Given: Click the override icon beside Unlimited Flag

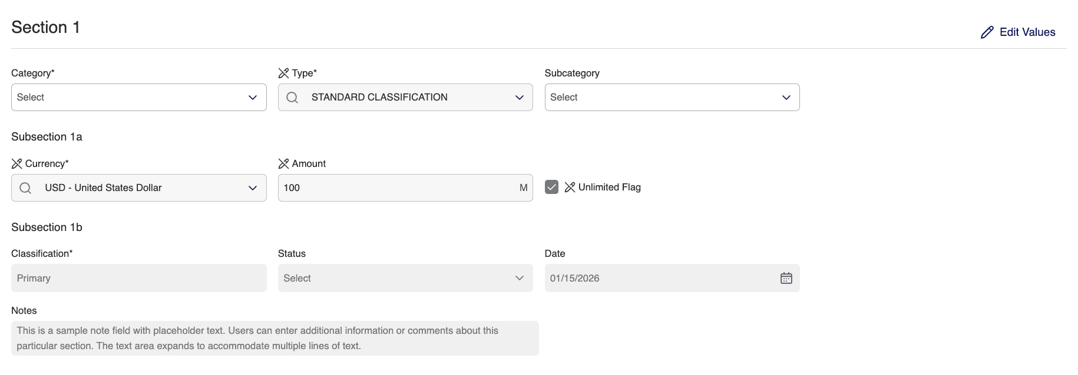Looking at the screenshot, I should click(x=570, y=187).
